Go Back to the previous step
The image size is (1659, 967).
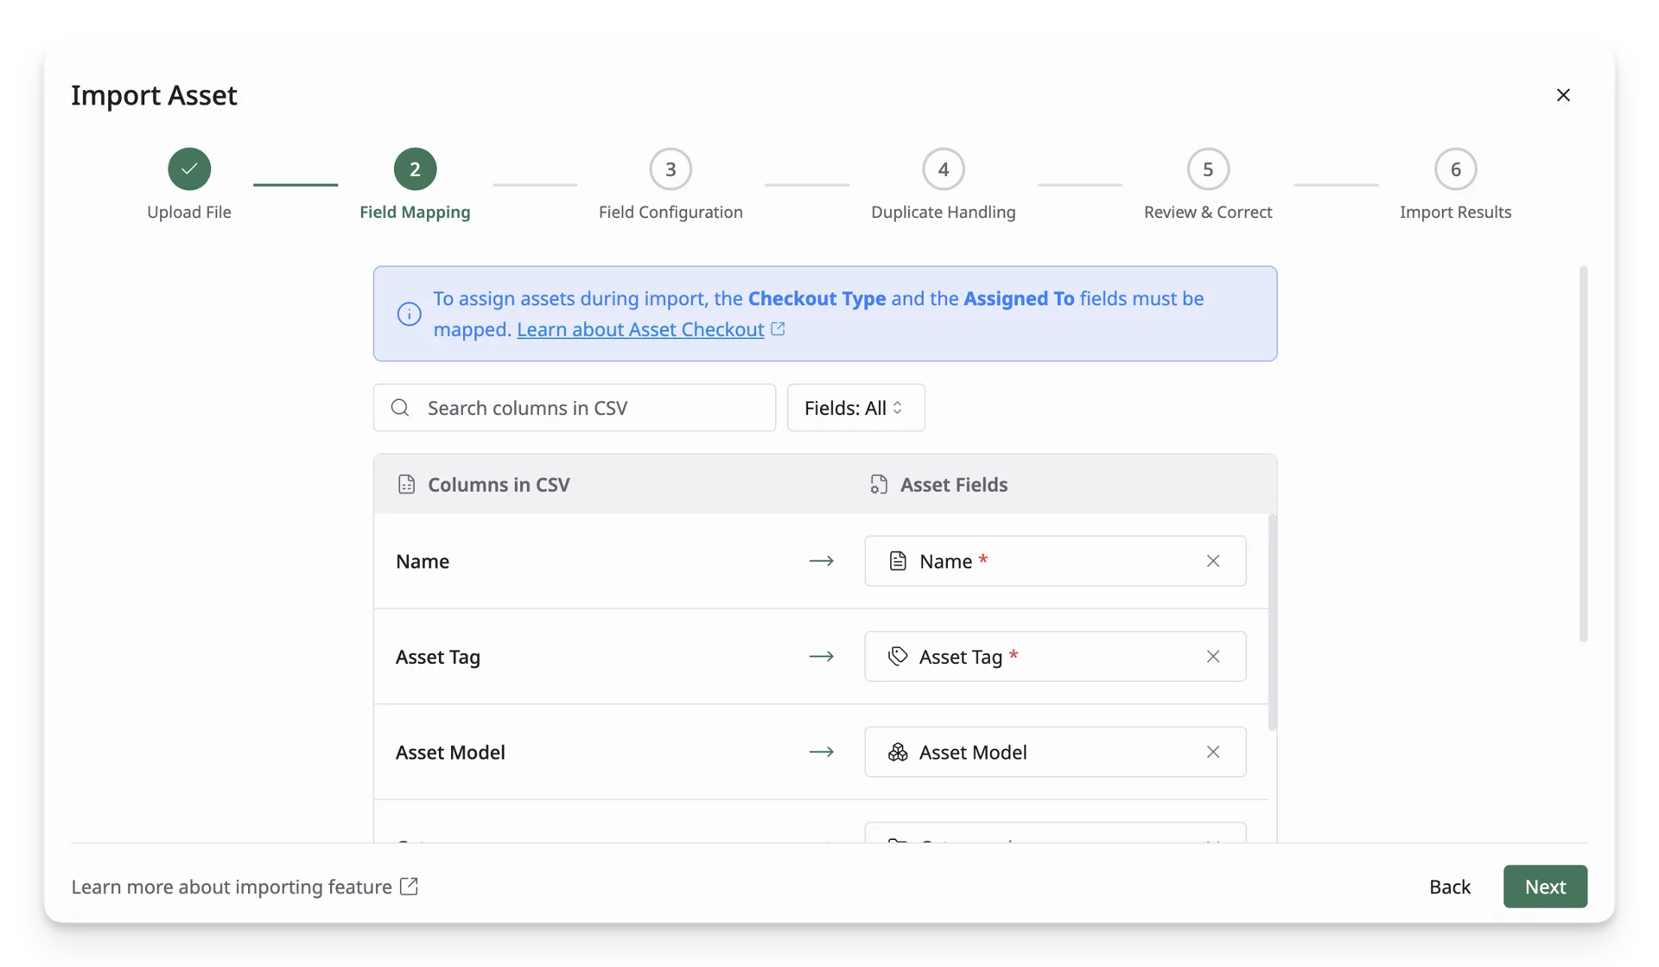1450,887
